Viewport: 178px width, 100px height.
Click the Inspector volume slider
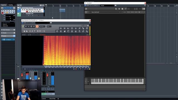(10, 17)
